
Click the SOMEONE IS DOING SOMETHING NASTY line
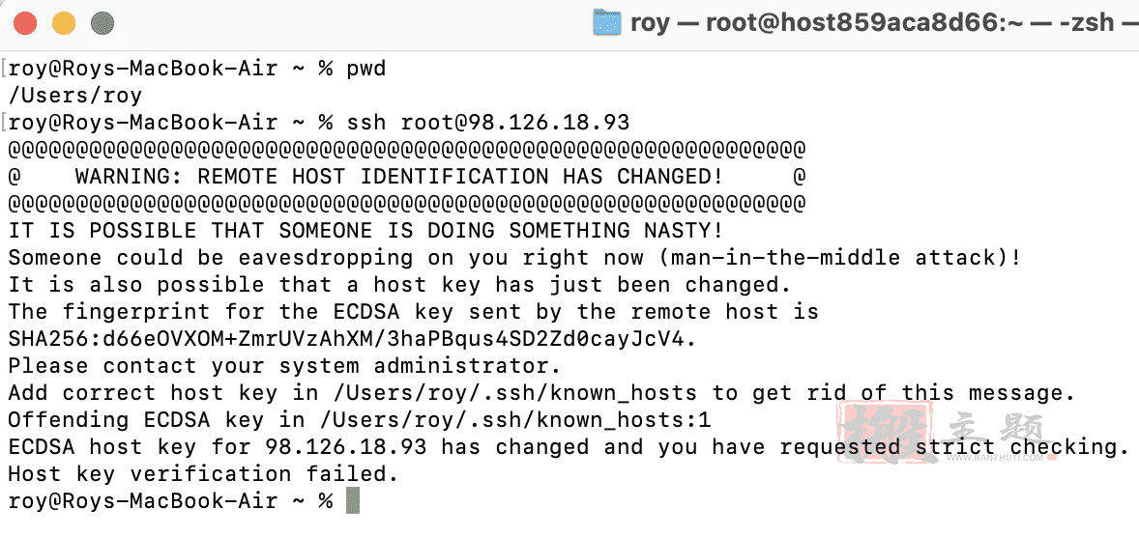pyautogui.click(x=366, y=231)
